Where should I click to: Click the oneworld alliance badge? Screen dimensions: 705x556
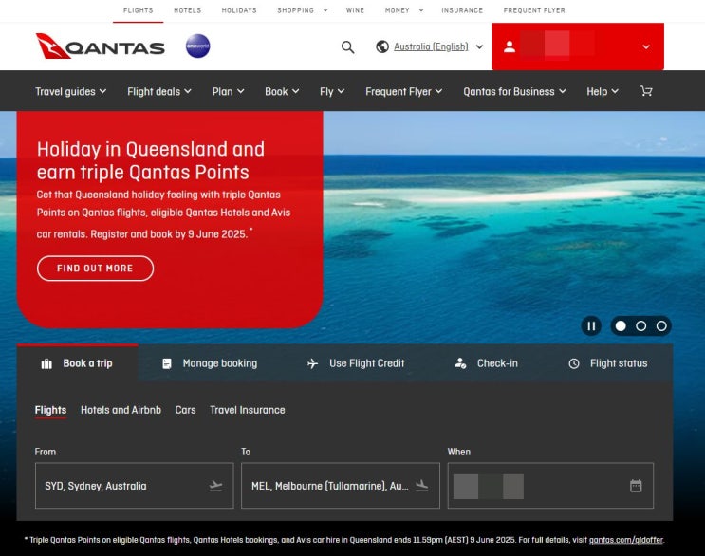tap(197, 46)
